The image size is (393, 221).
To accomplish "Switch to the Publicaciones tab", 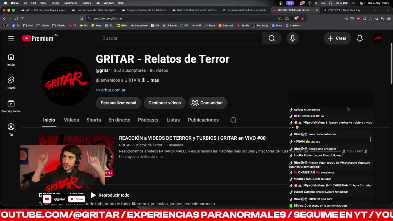I will (x=203, y=120).
